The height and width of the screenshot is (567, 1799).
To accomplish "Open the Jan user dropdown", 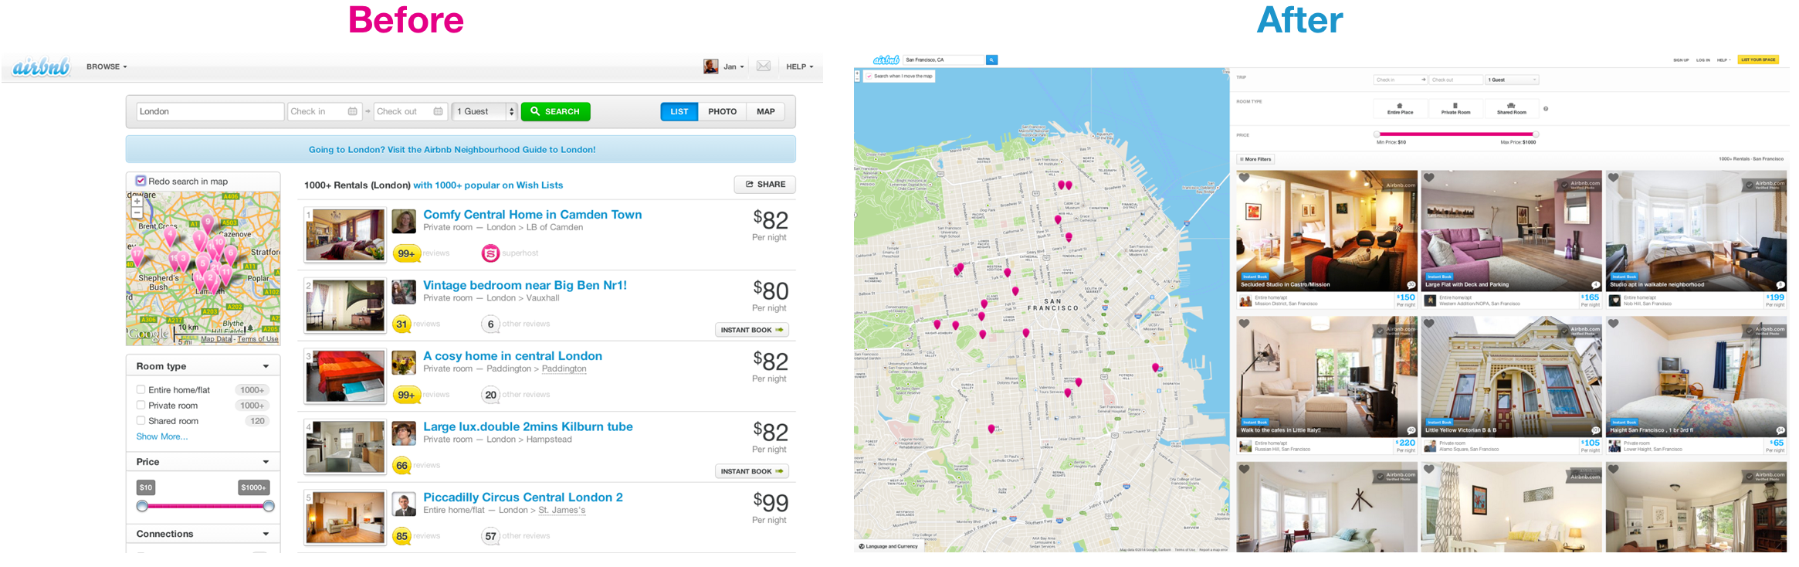I will pos(733,67).
